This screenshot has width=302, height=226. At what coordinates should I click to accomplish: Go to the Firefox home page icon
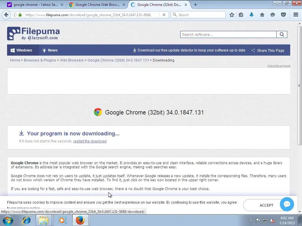262,15
